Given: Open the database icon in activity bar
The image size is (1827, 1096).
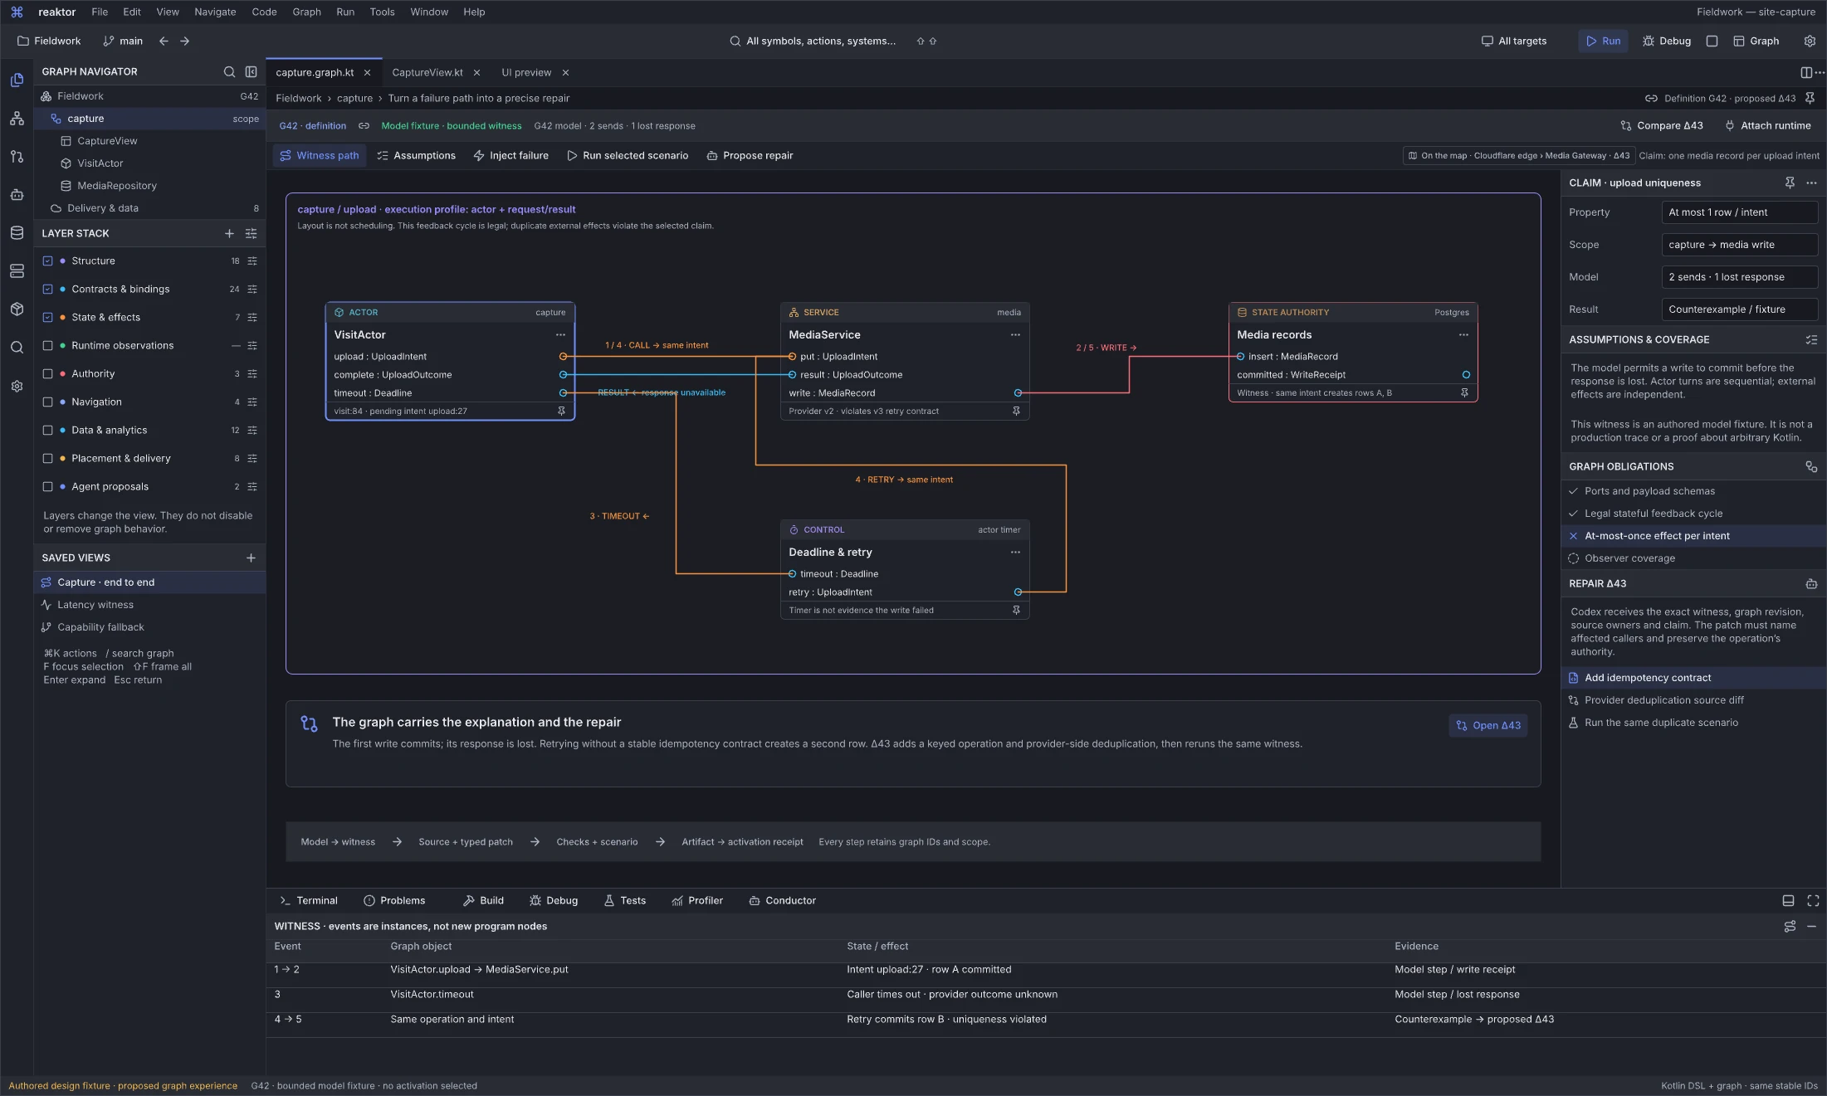Looking at the screenshot, I should (17, 233).
